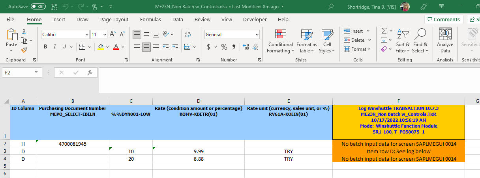Select cell containing 4700081945
Image resolution: width=480 pixels, height=178 pixels.
(73, 144)
